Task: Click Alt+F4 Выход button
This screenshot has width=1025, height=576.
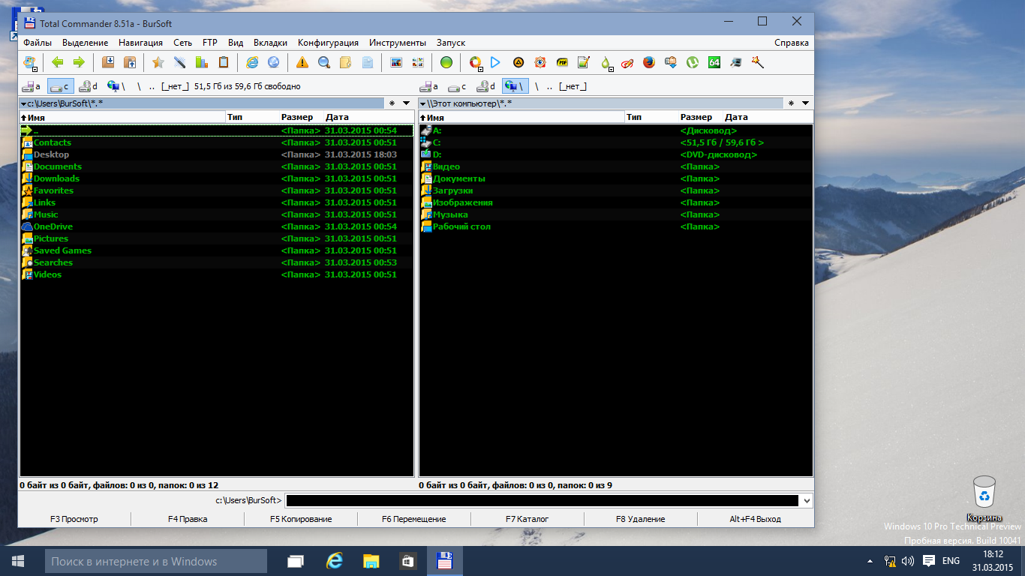Action: click(756, 519)
